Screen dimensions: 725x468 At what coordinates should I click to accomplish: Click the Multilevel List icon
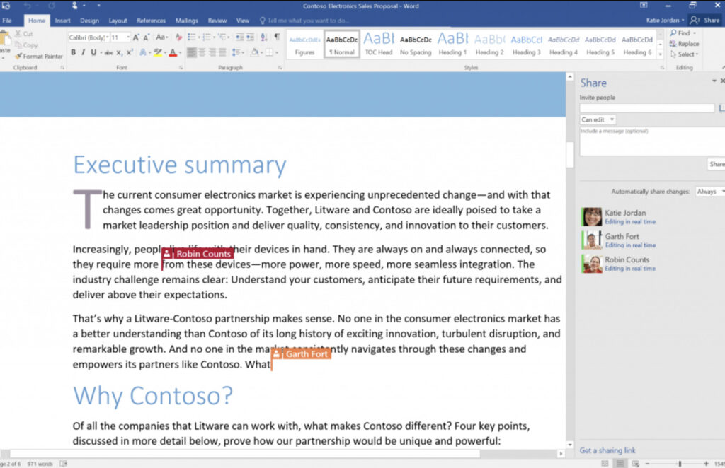click(x=222, y=37)
